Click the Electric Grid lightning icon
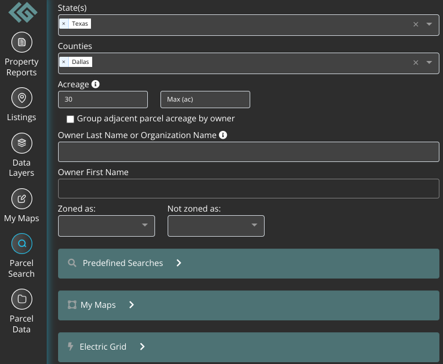The height and width of the screenshot is (364, 443). [x=71, y=346]
